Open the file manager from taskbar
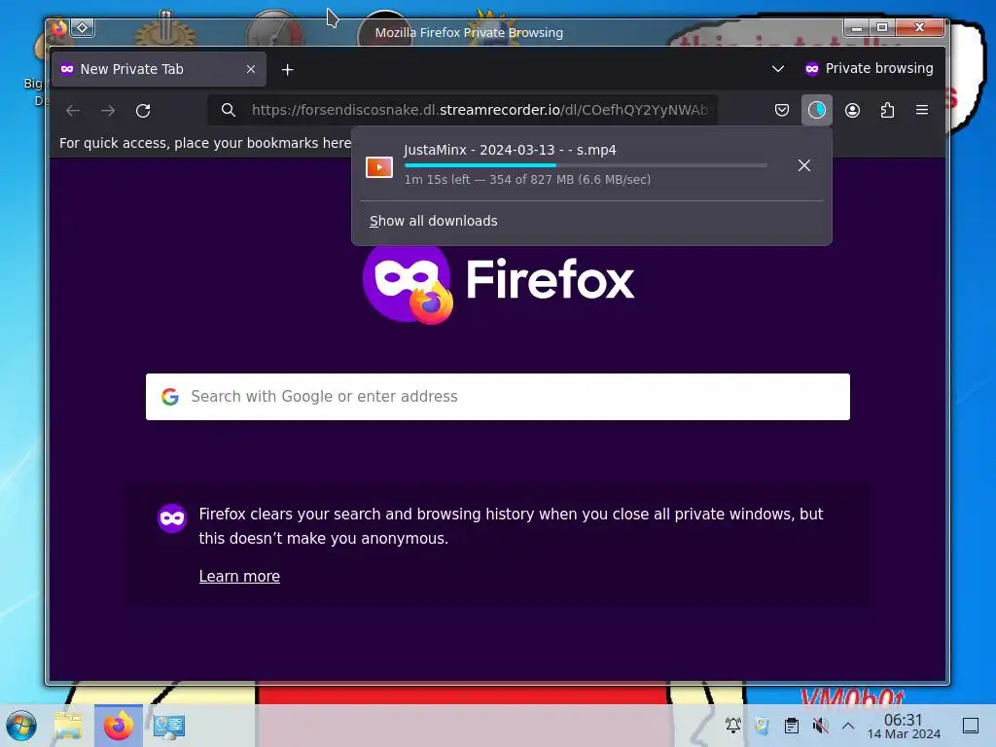996x747 pixels. click(68, 726)
